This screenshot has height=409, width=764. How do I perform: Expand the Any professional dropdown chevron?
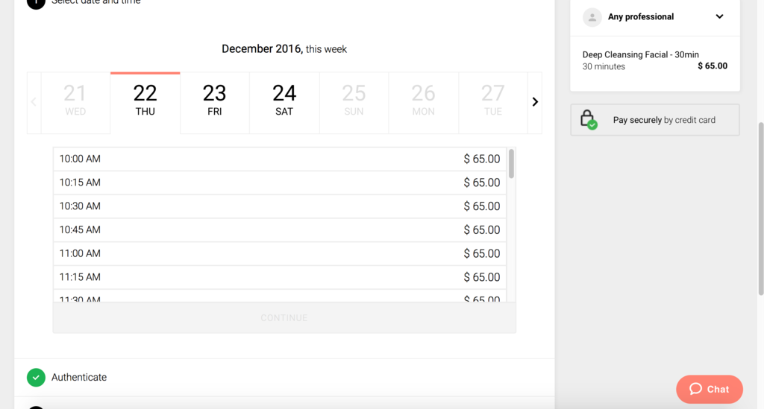[719, 16]
